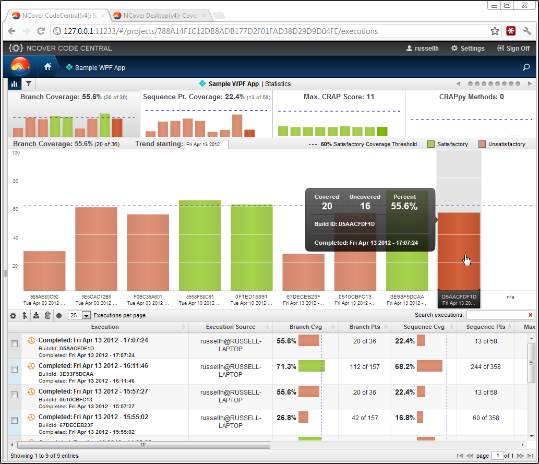This screenshot has height=464, width=539.
Task: Focus the Search executions input box
Action: (x=497, y=315)
